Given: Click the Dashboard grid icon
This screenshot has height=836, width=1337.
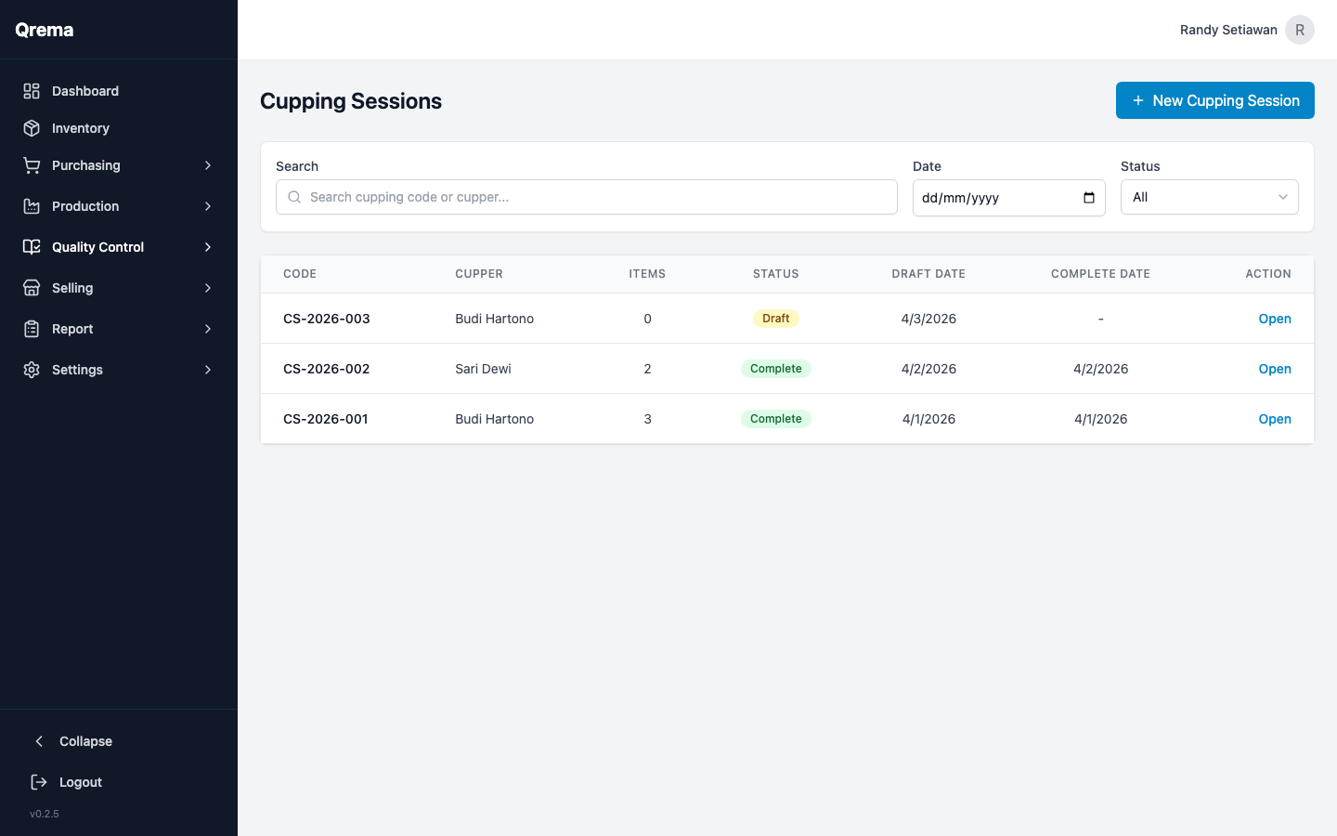Looking at the screenshot, I should coord(32,91).
